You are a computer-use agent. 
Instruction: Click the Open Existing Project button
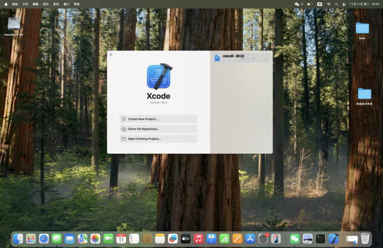158,139
